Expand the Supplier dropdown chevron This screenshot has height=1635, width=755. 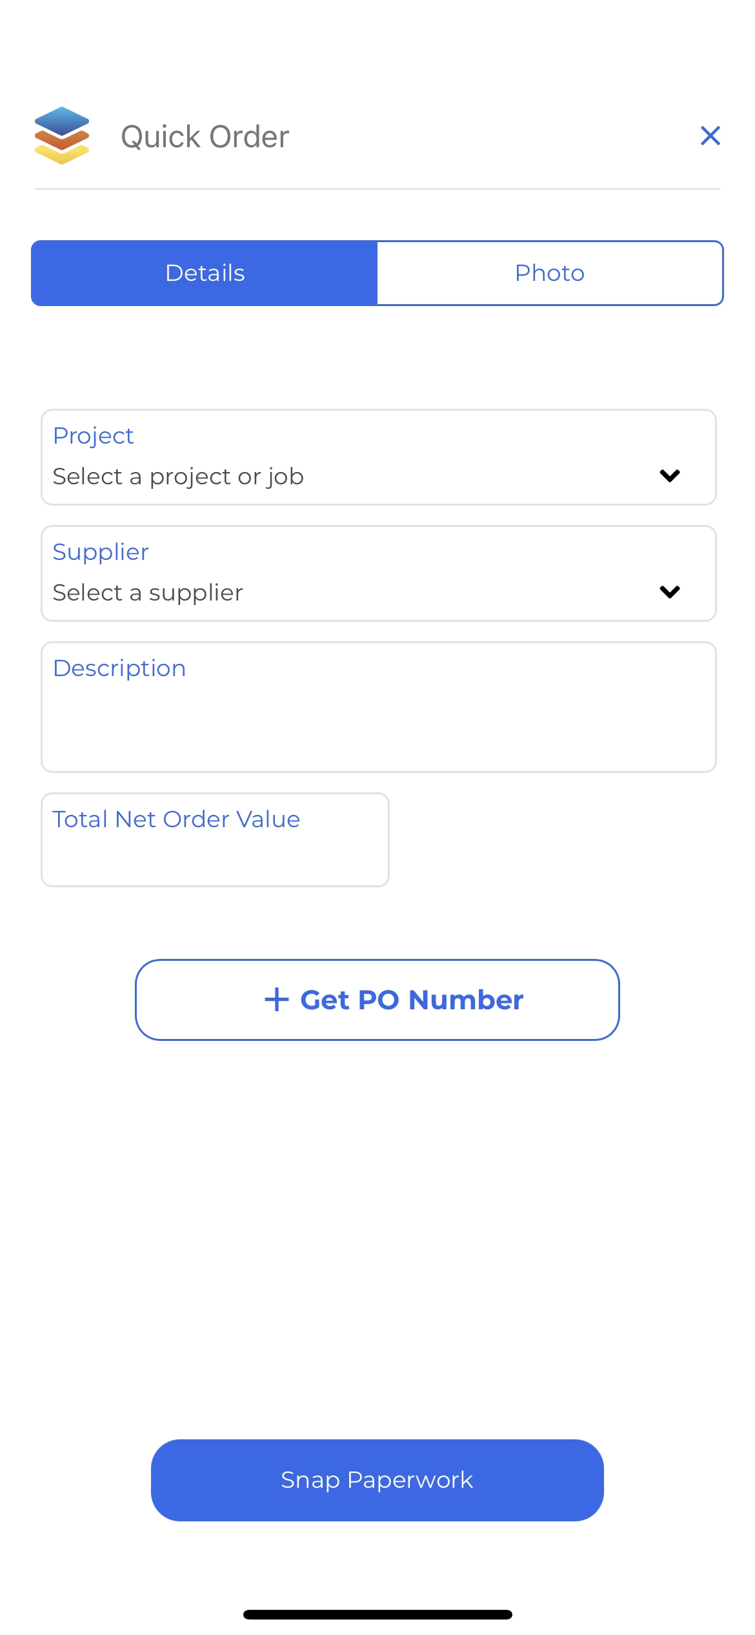(x=670, y=592)
